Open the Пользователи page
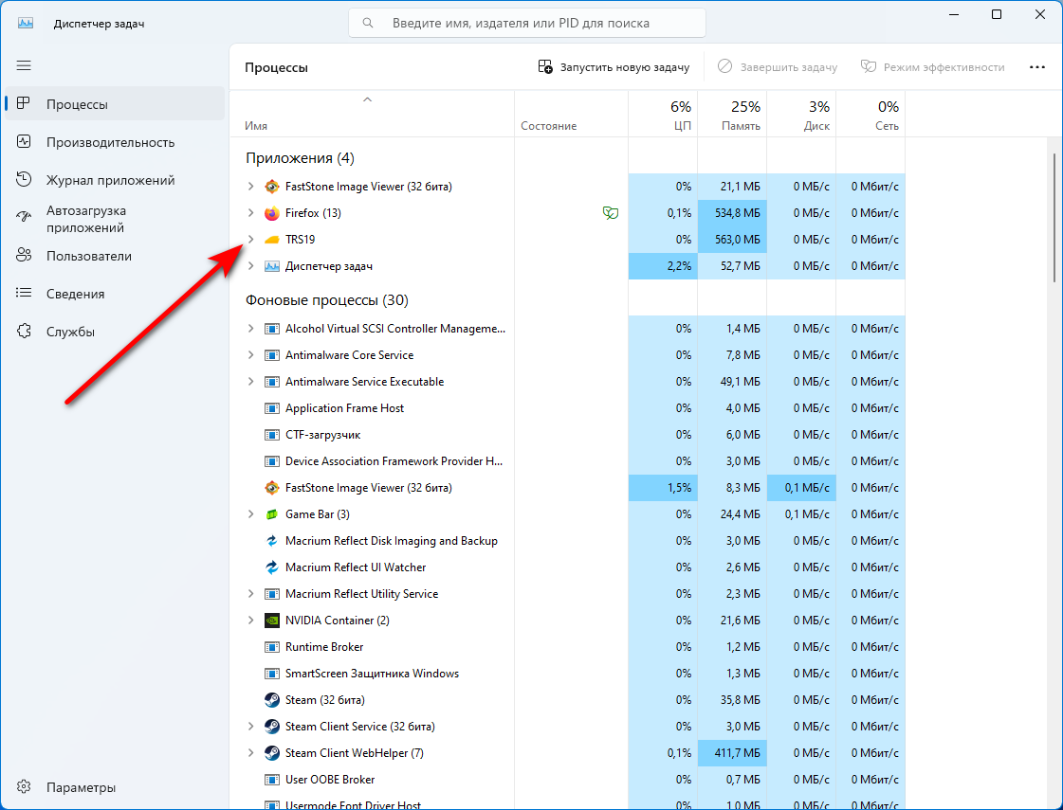 pos(115,256)
